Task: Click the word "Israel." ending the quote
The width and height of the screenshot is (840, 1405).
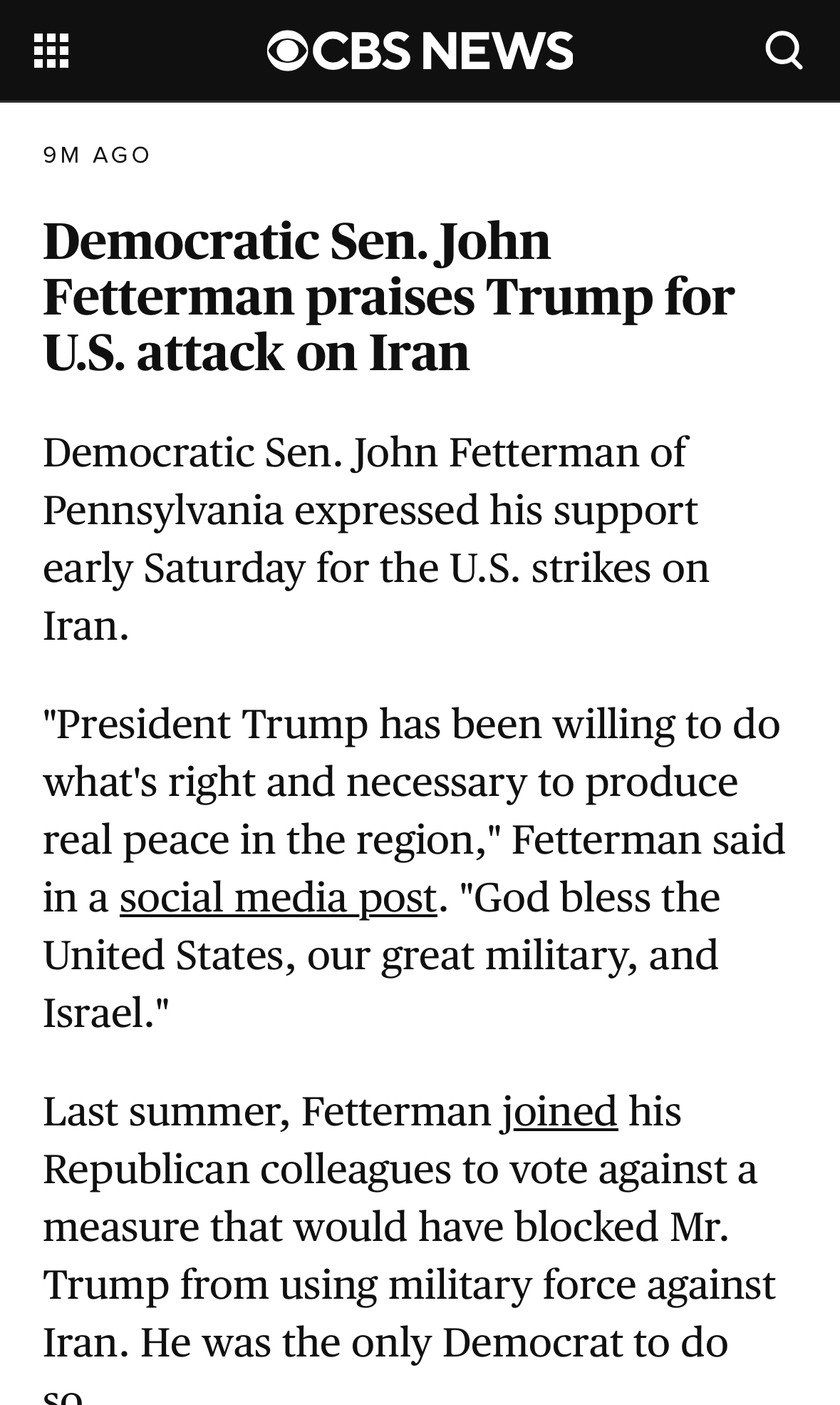Action: coord(105,1013)
